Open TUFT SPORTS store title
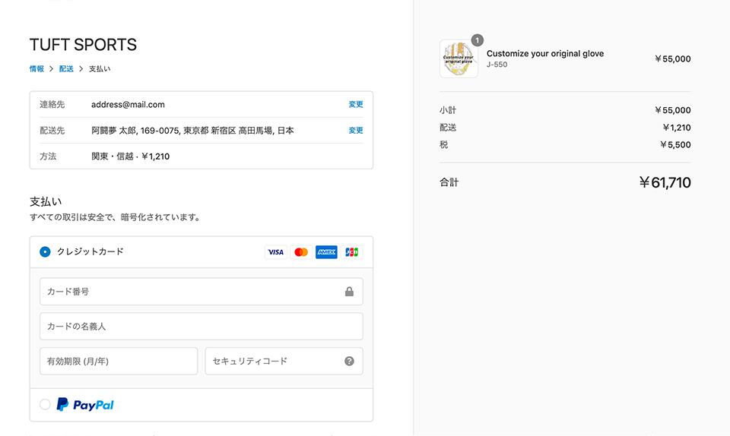Image resolution: width=730 pixels, height=436 pixels. click(x=84, y=45)
